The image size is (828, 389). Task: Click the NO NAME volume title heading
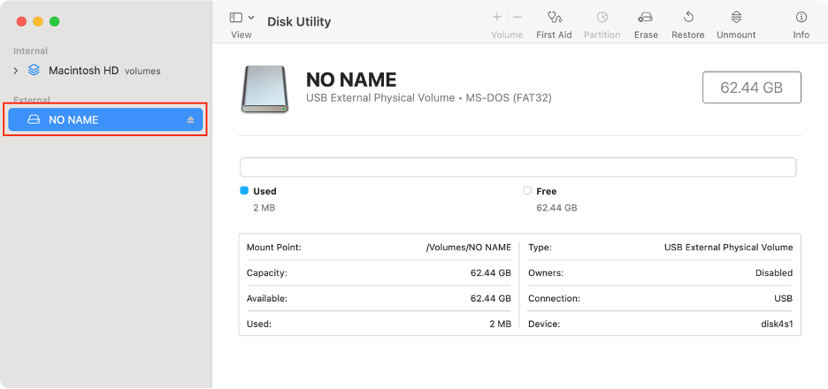coord(351,80)
